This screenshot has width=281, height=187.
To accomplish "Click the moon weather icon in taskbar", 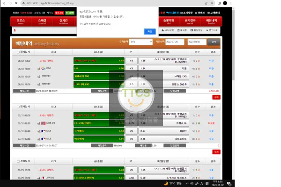I will coord(166,183).
